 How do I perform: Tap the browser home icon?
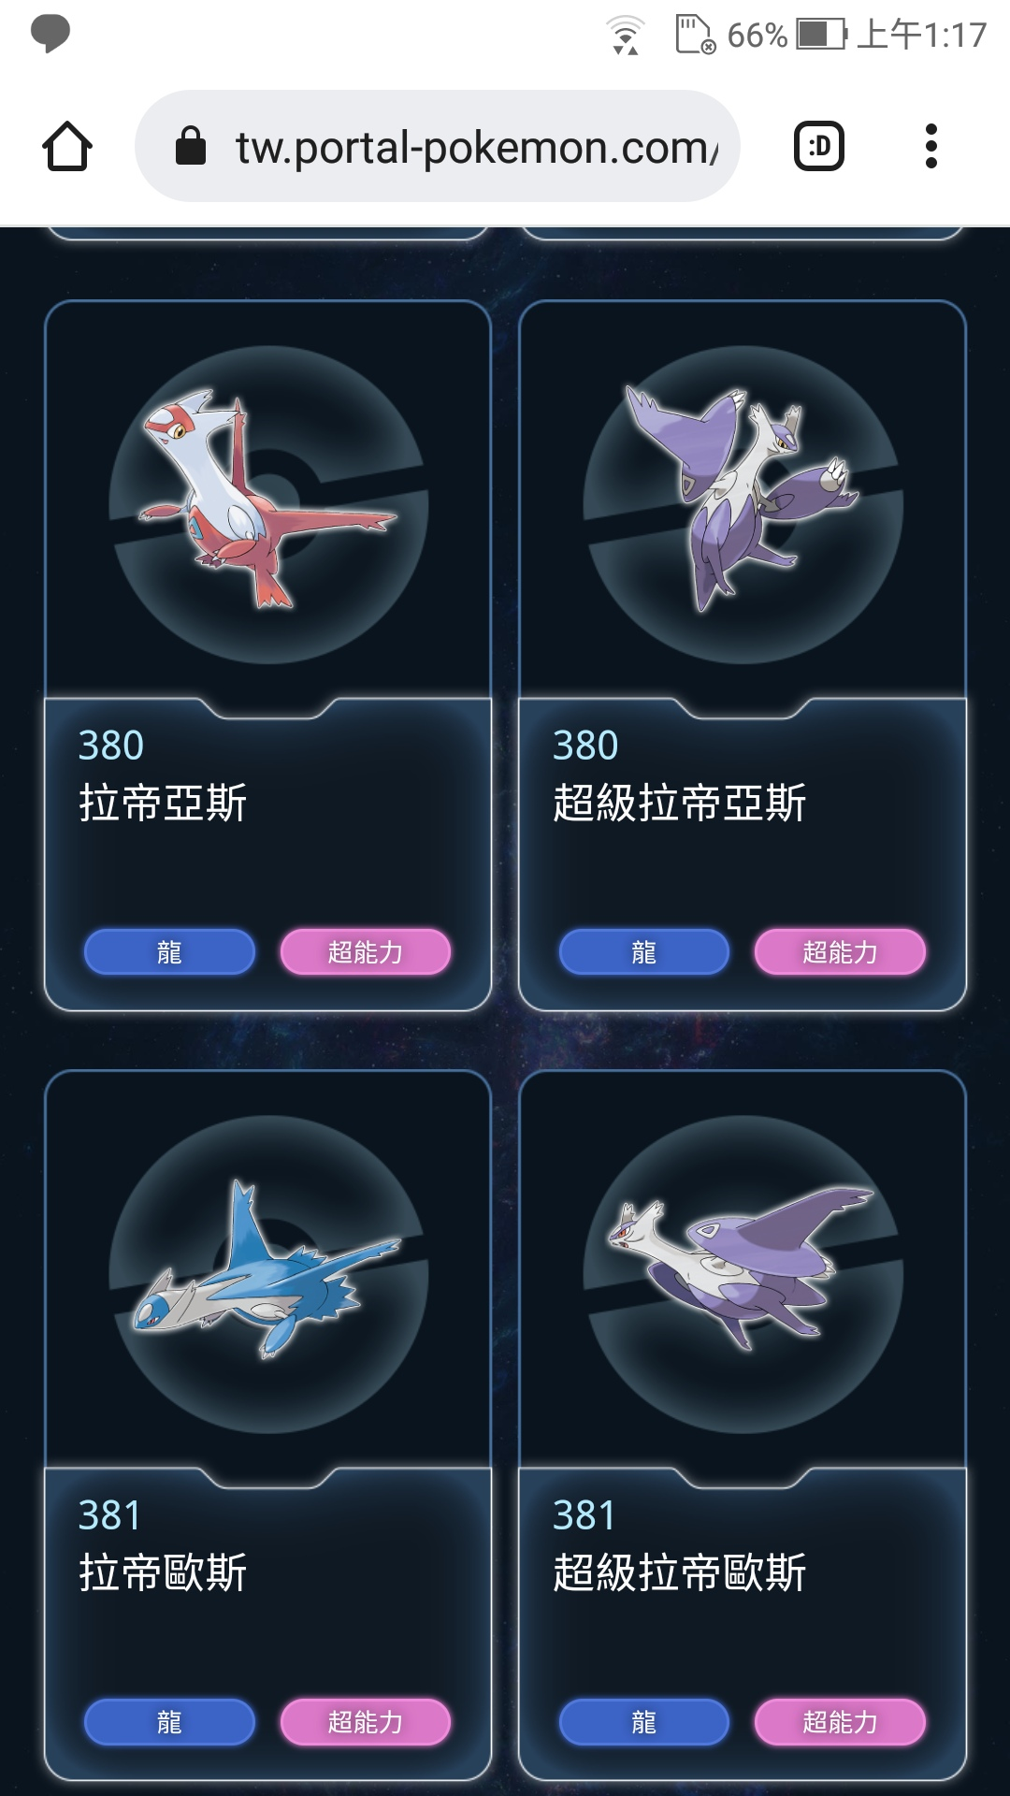click(x=67, y=147)
